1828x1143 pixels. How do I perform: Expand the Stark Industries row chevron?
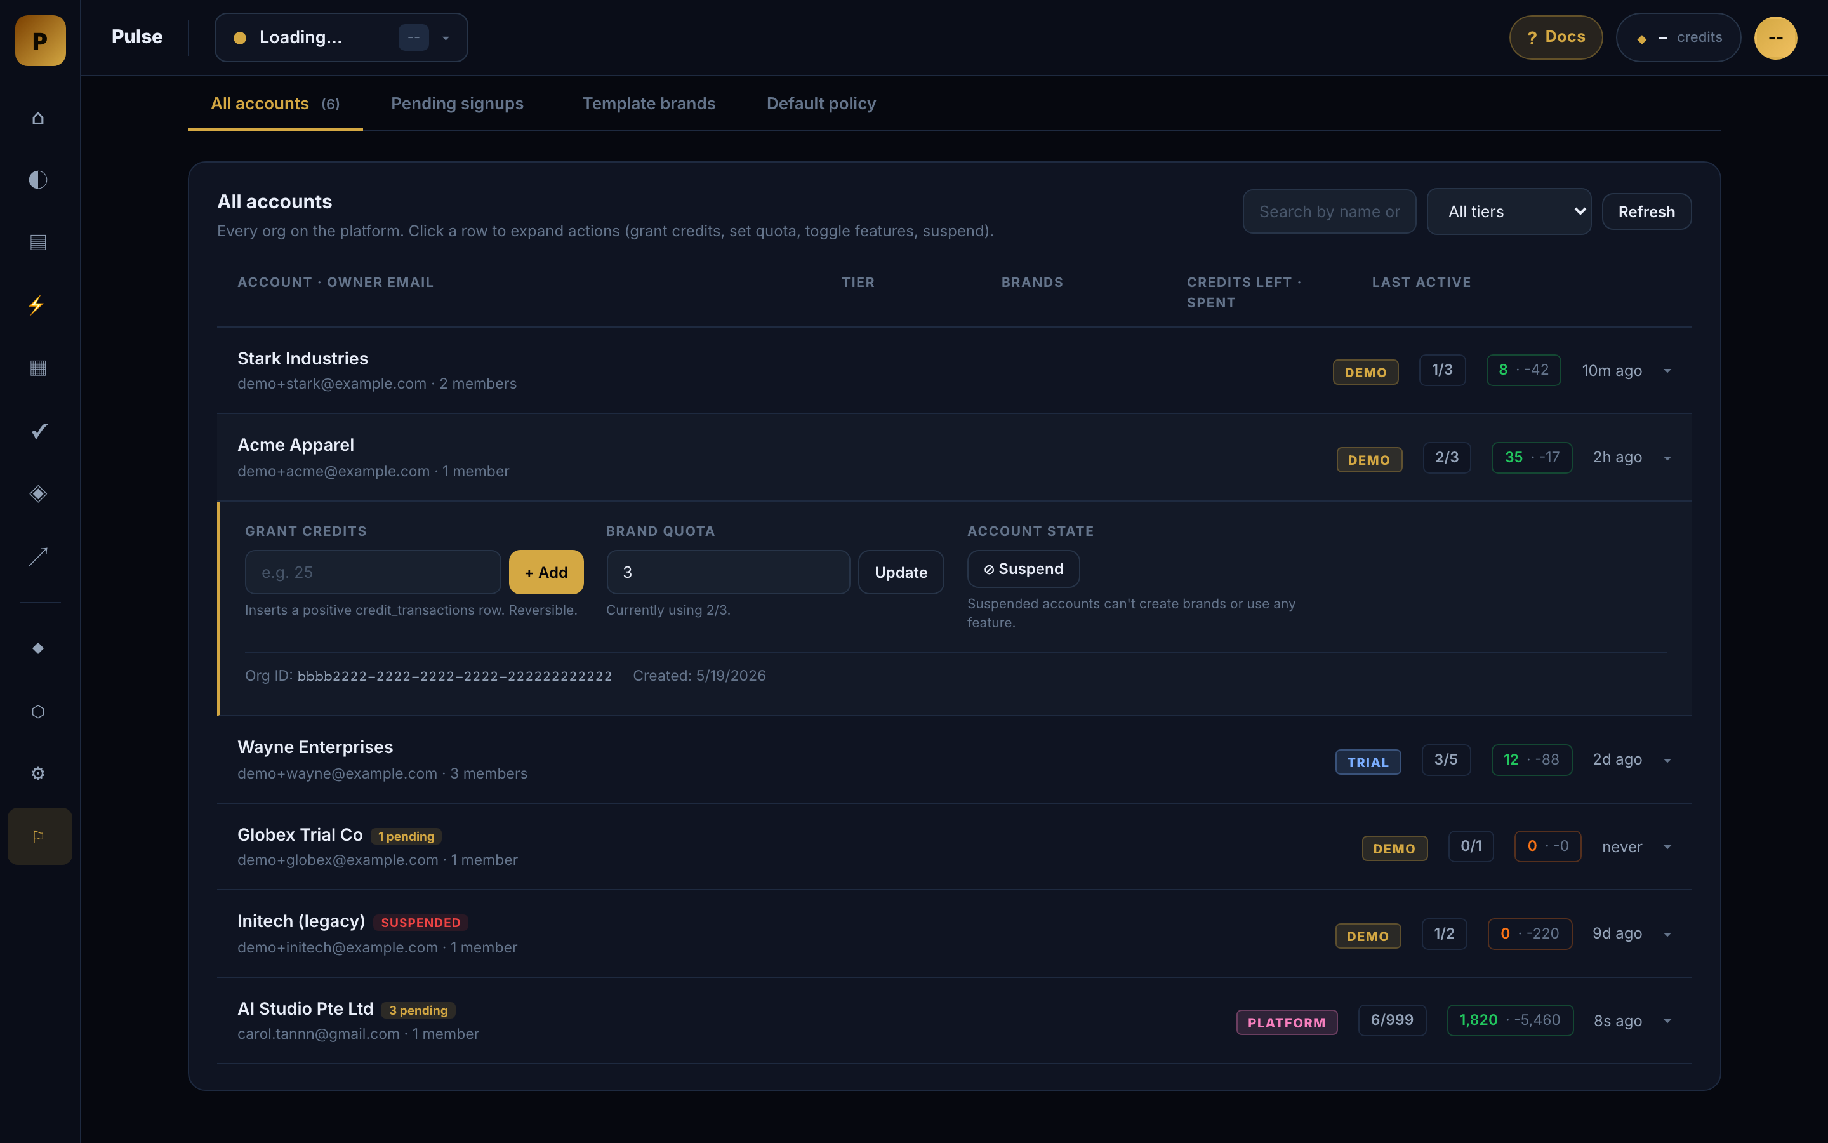(1667, 371)
